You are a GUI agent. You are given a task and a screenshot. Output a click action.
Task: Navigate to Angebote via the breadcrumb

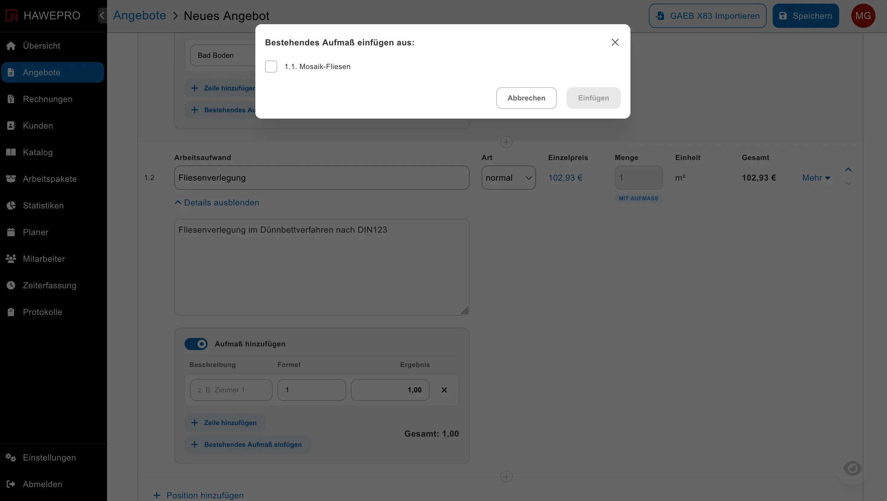pos(139,15)
